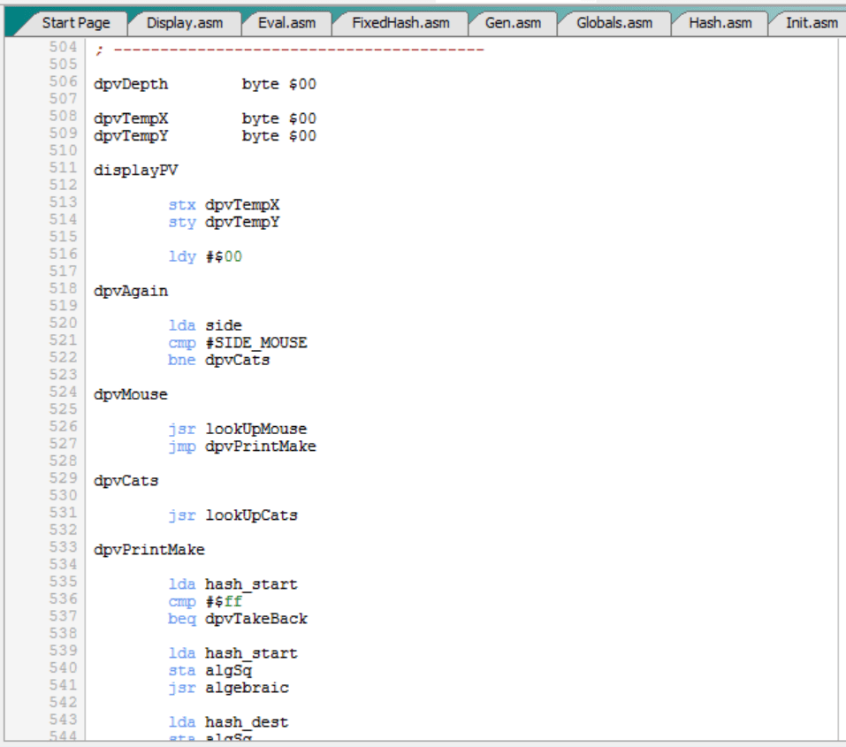This screenshot has width=846, height=747.
Task: Open the Display.asm tab
Action: click(x=184, y=23)
